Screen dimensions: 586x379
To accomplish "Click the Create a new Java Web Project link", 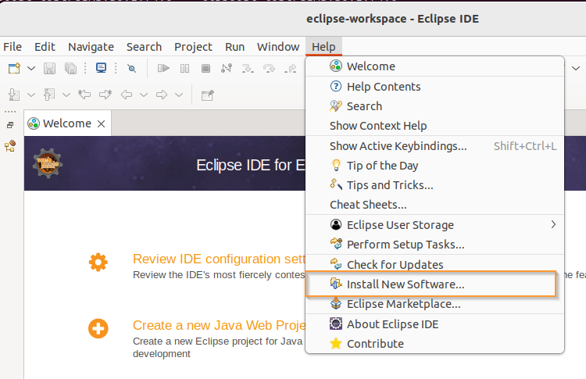I will [x=219, y=326].
